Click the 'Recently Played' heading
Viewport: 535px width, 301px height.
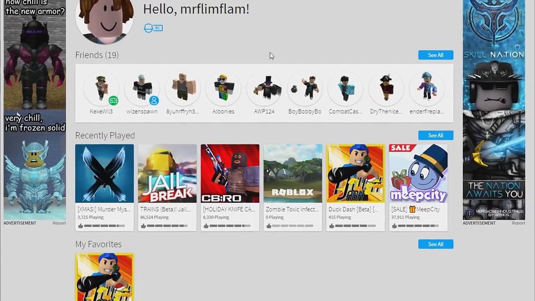[105, 135]
